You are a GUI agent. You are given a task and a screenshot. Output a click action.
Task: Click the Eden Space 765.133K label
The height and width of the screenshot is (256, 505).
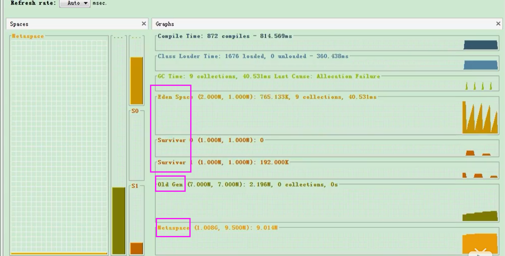tap(267, 97)
